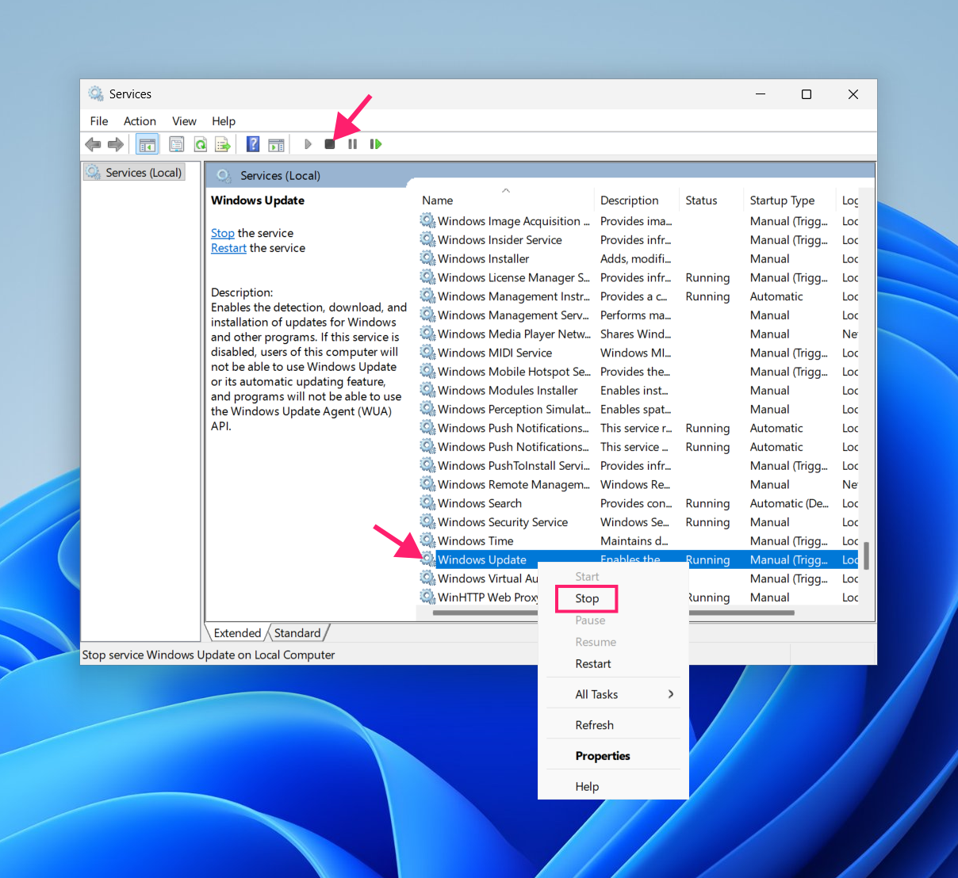958x878 pixels.
Task: Click the Back arrow toolbar icon
Action: [93, 144]
